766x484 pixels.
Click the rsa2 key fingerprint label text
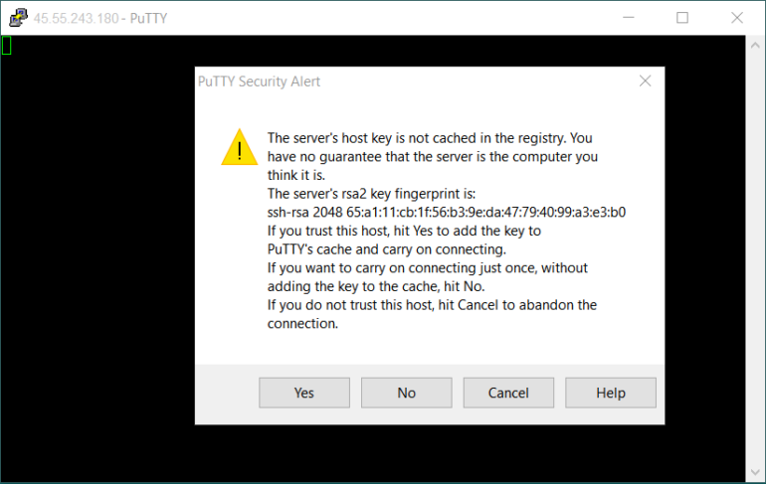point(371,194)
